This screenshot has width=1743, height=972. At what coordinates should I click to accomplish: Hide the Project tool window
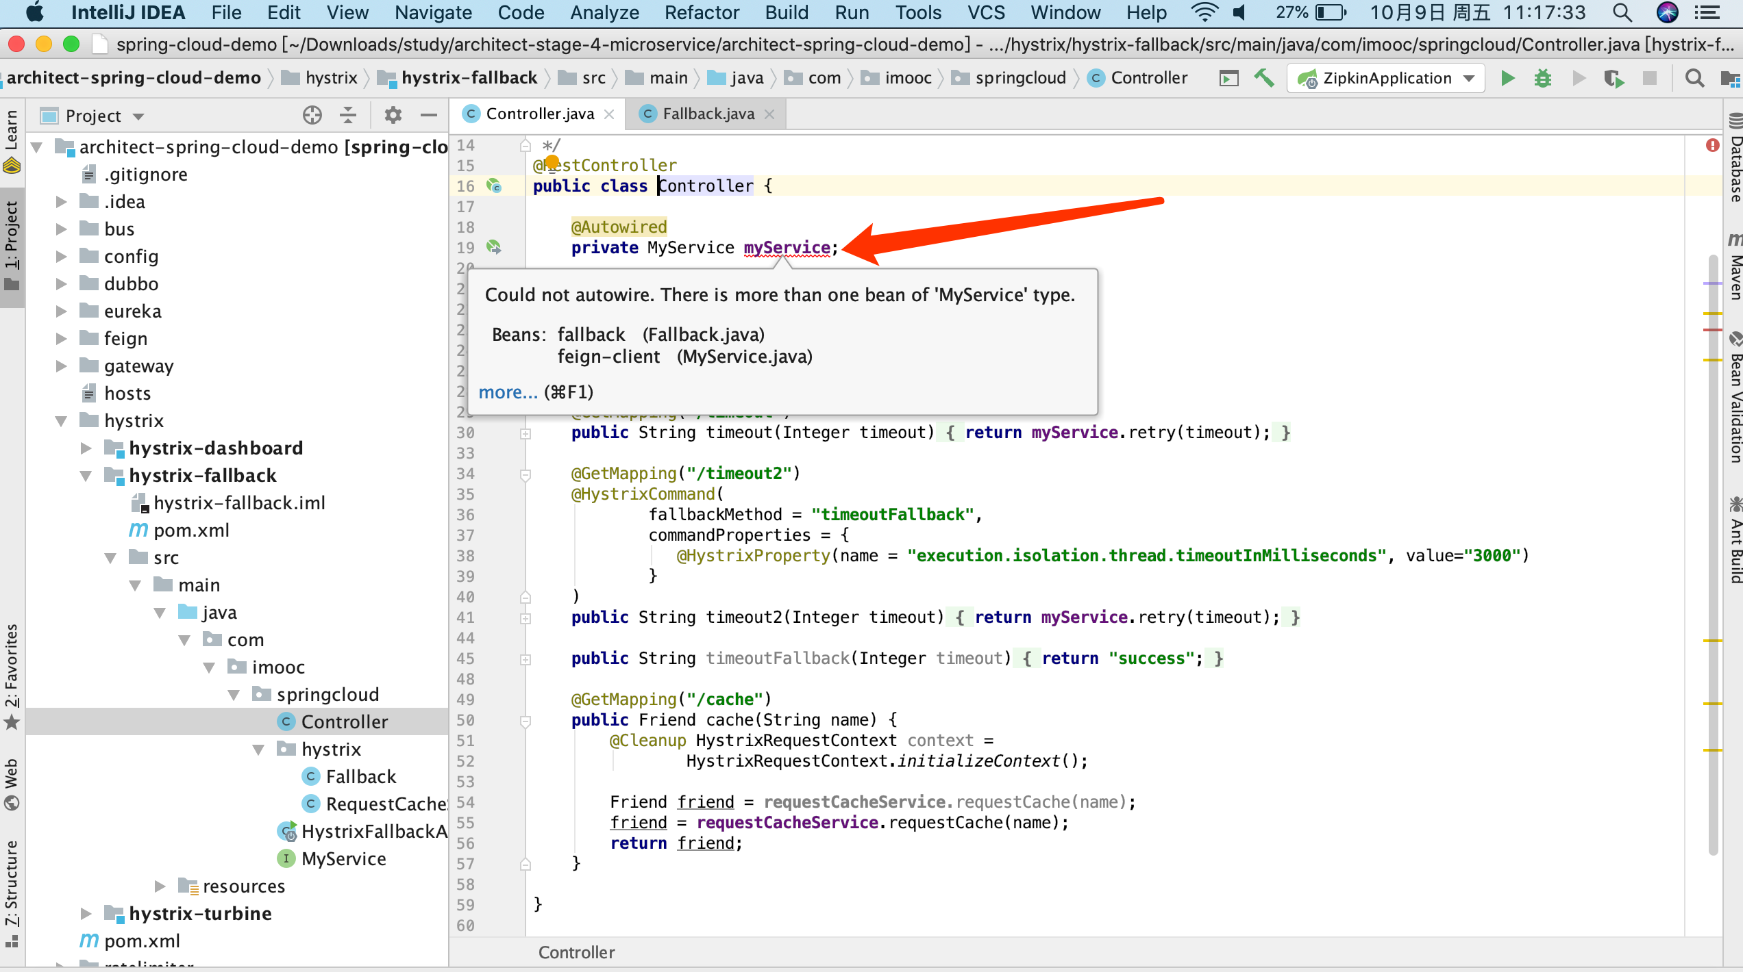[429, 115]
